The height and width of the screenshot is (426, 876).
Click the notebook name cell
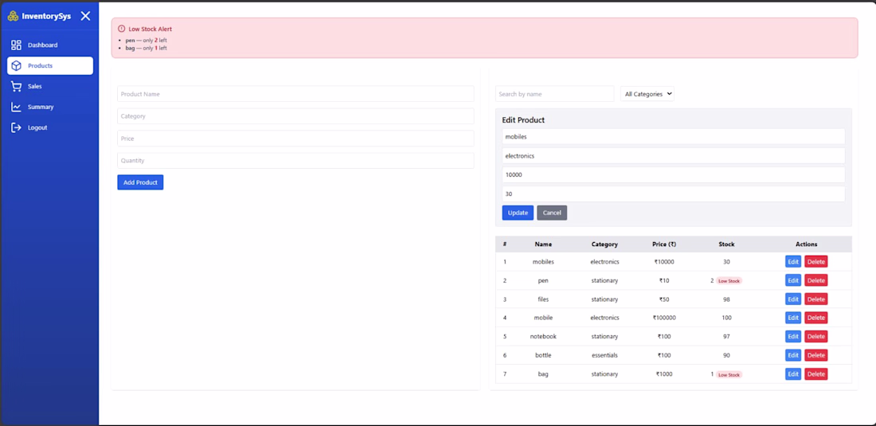543,337
